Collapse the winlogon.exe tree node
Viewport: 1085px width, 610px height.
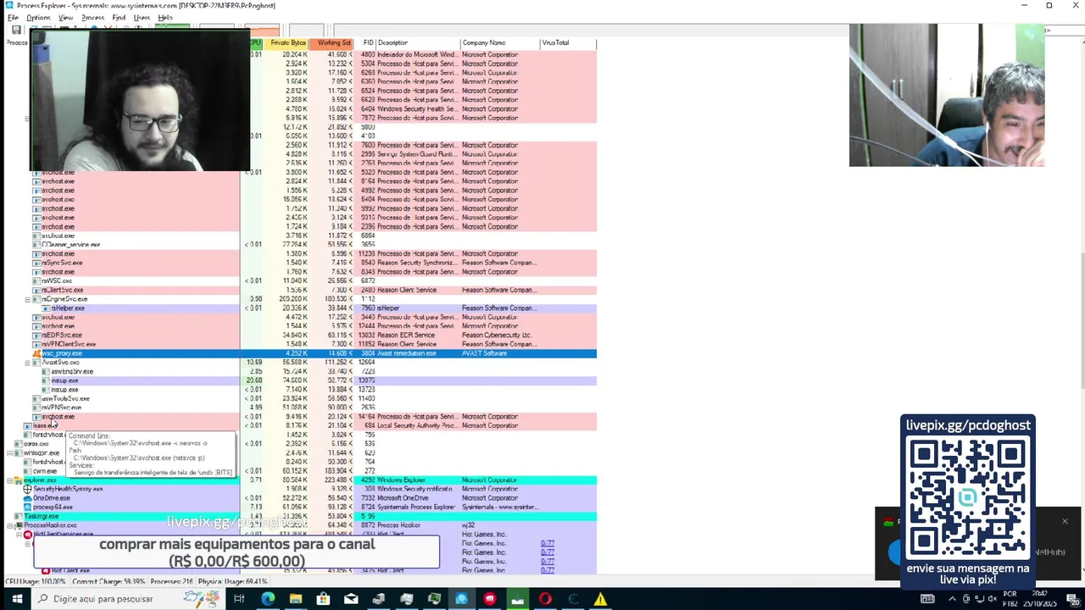click(10, 453)
